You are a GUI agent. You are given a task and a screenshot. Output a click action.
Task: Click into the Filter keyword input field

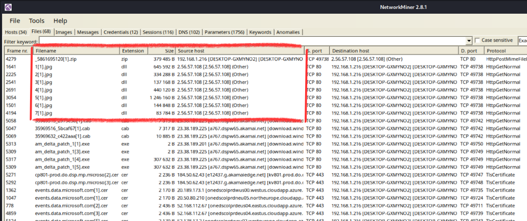[252, 41]
